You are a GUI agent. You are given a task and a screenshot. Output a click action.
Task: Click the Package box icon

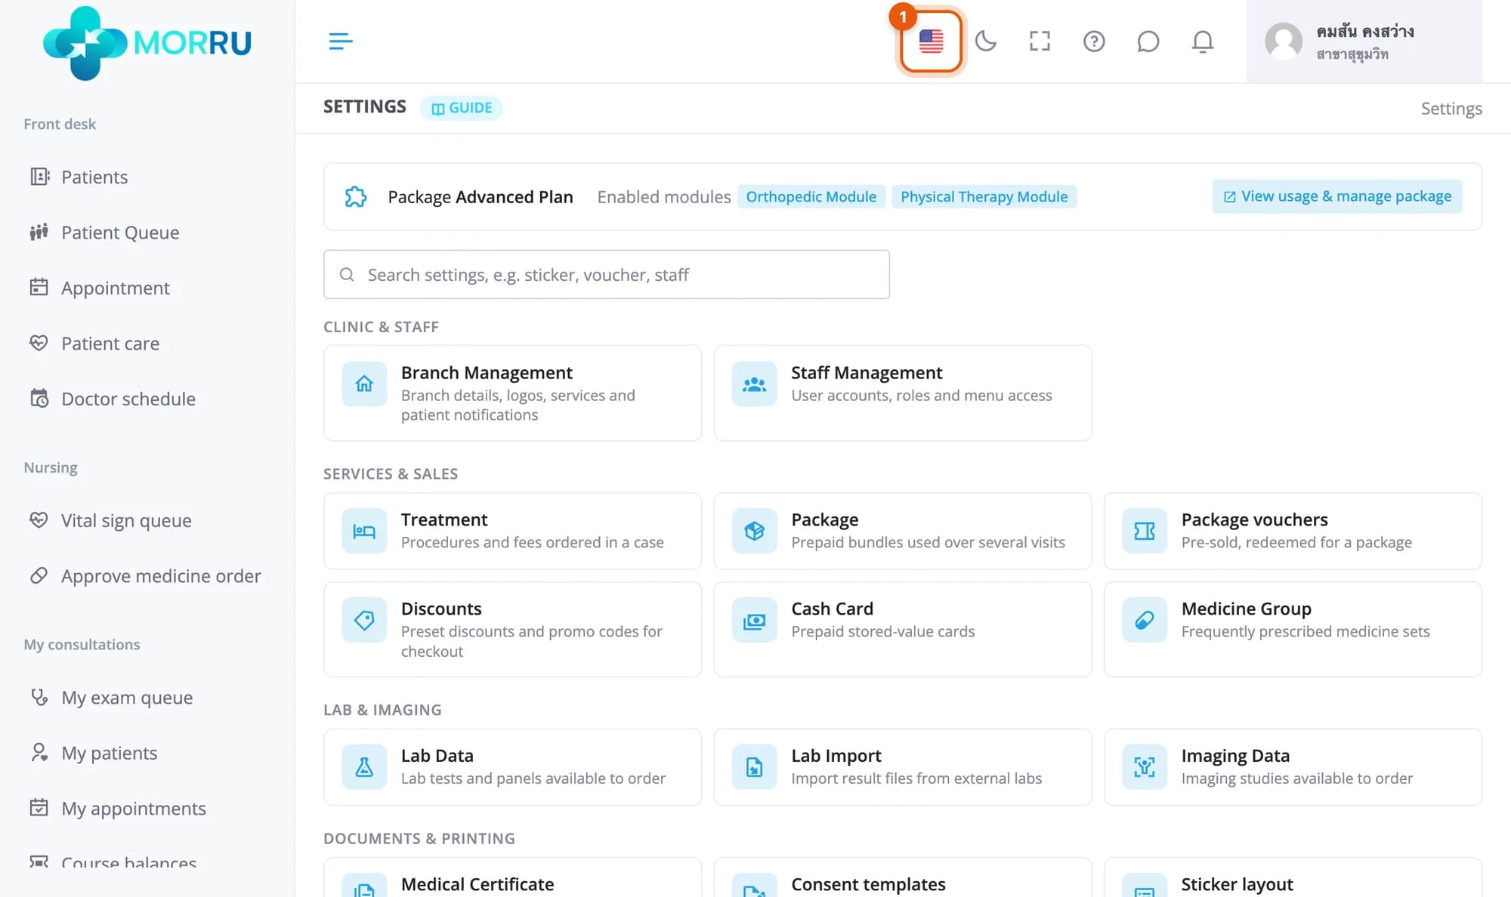click(x=754, y=531)
